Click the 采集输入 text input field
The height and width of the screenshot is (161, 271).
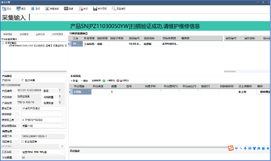(x=132, y=17)
